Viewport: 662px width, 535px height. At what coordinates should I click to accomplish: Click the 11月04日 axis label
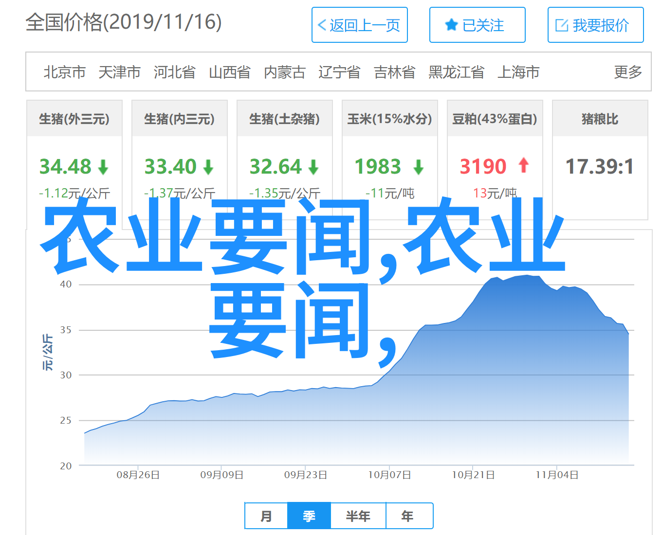[x=557, y=475]
